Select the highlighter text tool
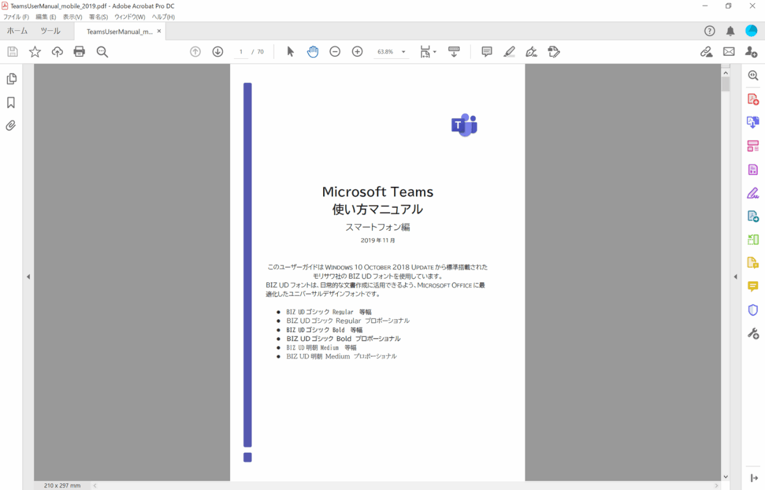765x490 pixels. click(x=509, y=52)
